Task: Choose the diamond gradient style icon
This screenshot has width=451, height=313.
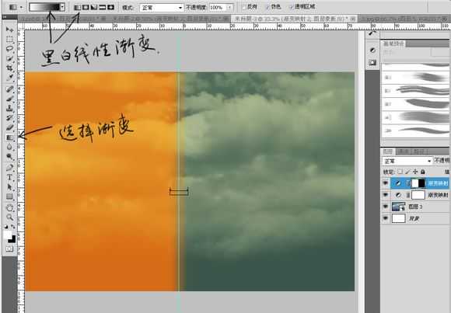Action: click(x=111, y=7)
